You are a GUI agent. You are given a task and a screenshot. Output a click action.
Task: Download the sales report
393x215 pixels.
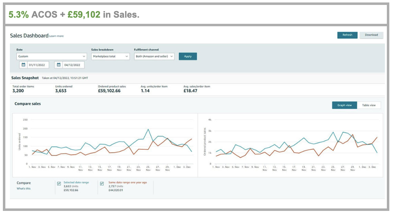(371, 35)
